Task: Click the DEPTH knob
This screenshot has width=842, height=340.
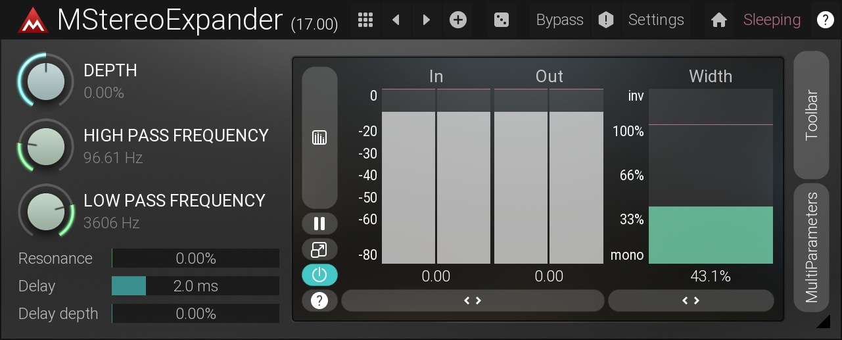Action: click(46, 82)
